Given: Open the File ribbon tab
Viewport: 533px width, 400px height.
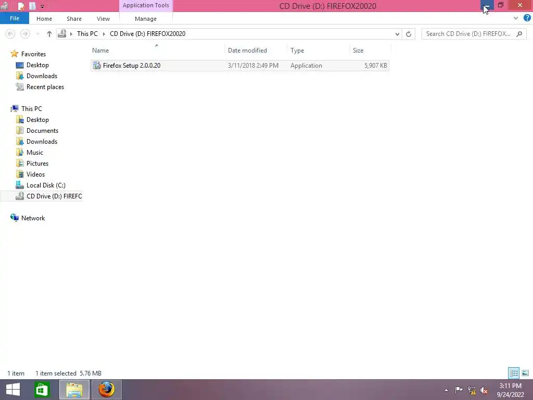Looking at the screenshot, I should (14, 18).
